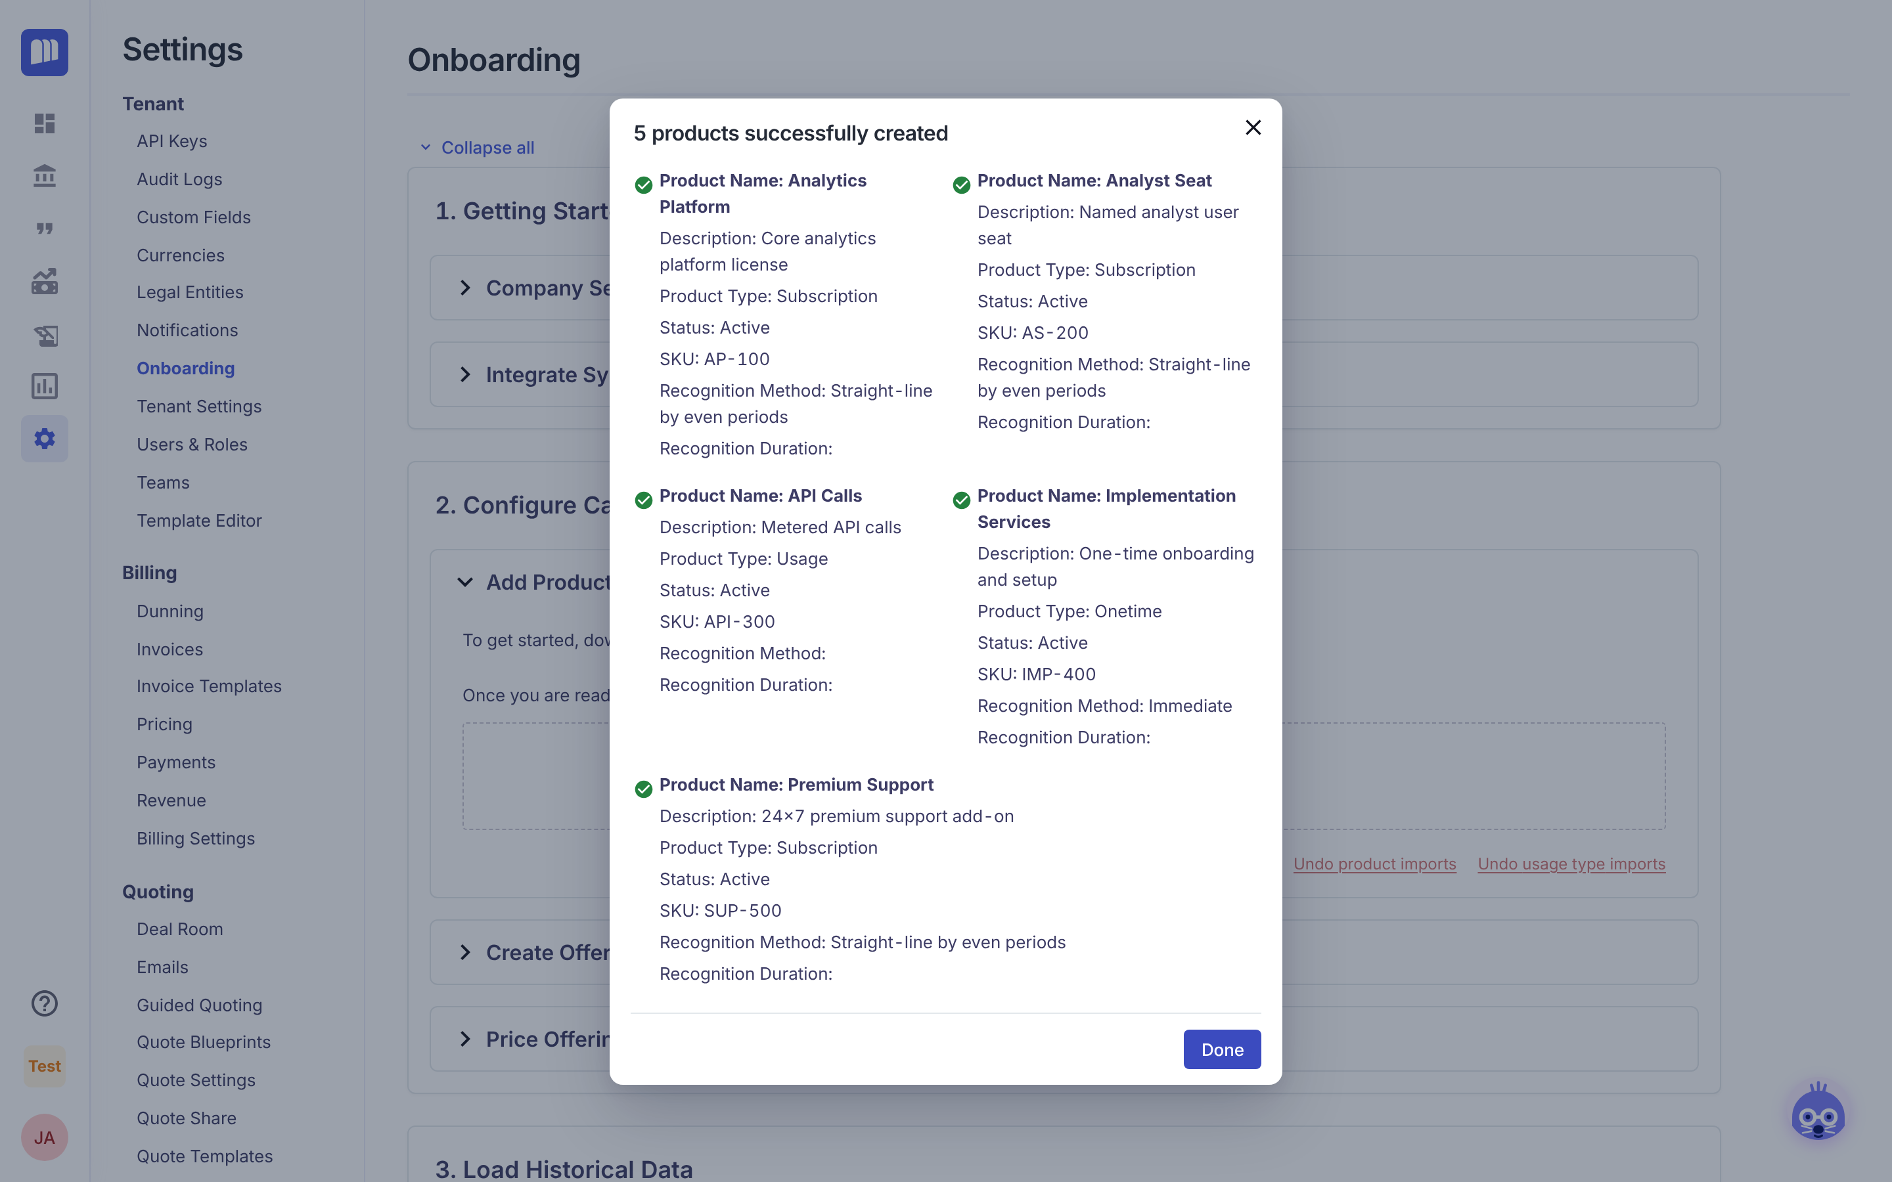Select the settings gear icon in sidebar
The image size is (1892, 1182).
coord(45,439)
